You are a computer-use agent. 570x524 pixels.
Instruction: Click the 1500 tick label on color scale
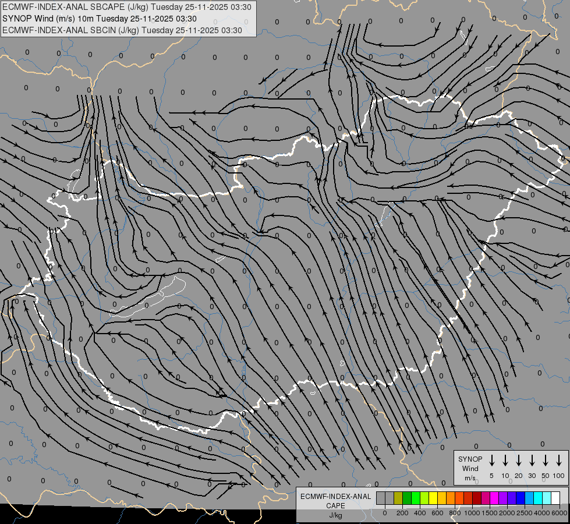tap(490, 513)
